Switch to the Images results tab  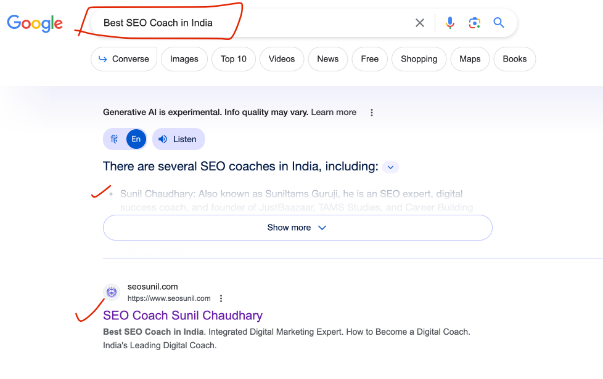pyautogui.click(x=184, y=59)
